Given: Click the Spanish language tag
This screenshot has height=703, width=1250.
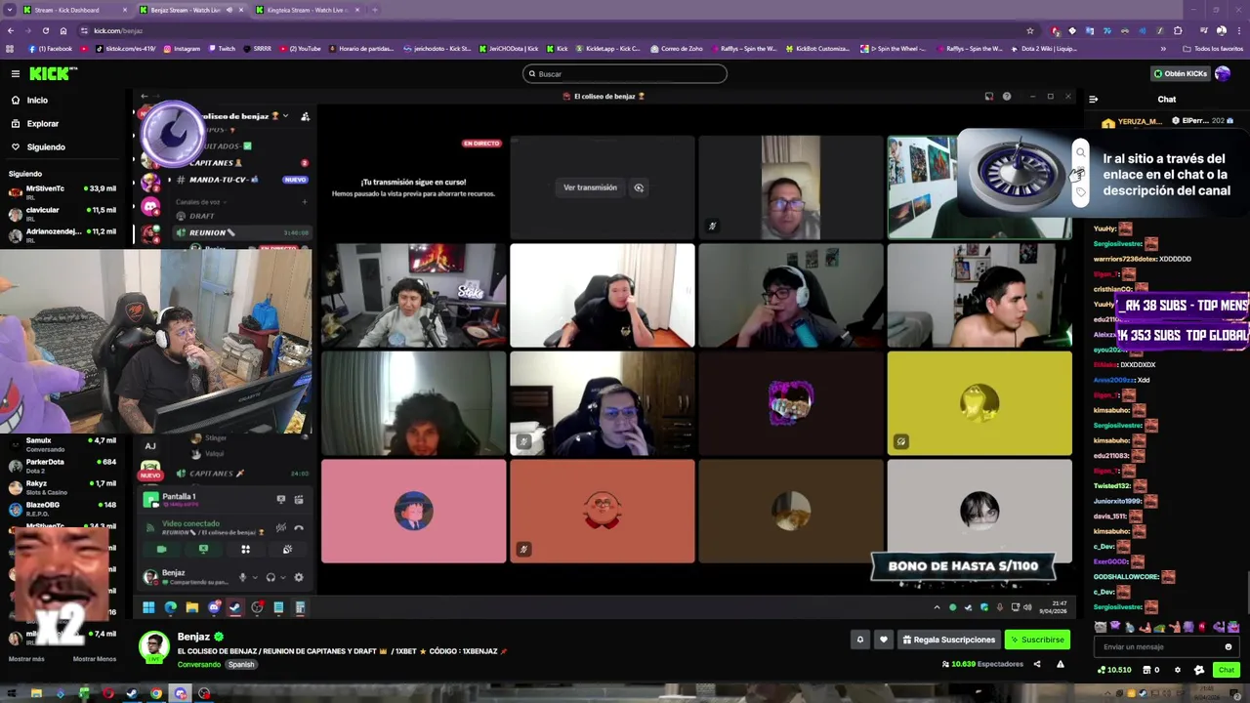Looking at the screenshot, I should click(241, 664).
